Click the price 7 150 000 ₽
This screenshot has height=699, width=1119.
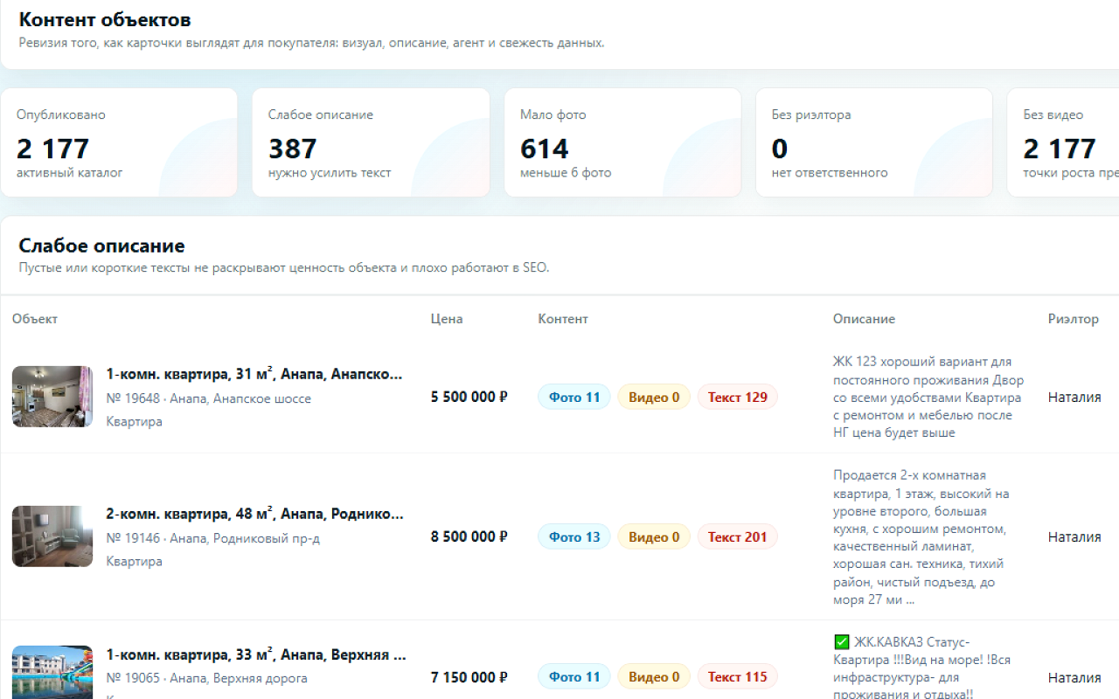[x=469, y=677]
